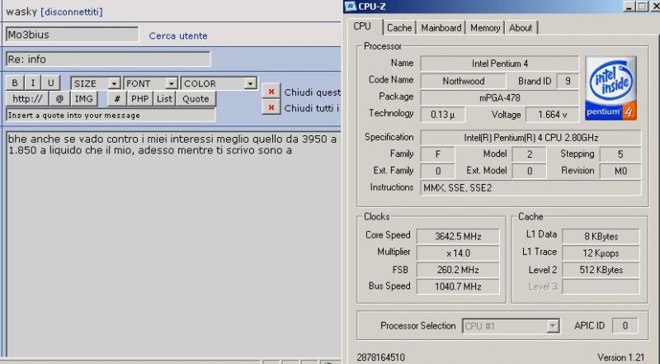Screen dimensions: 660x364
Task: Open the Mainboard tab
Action: [x=441, y=27]
